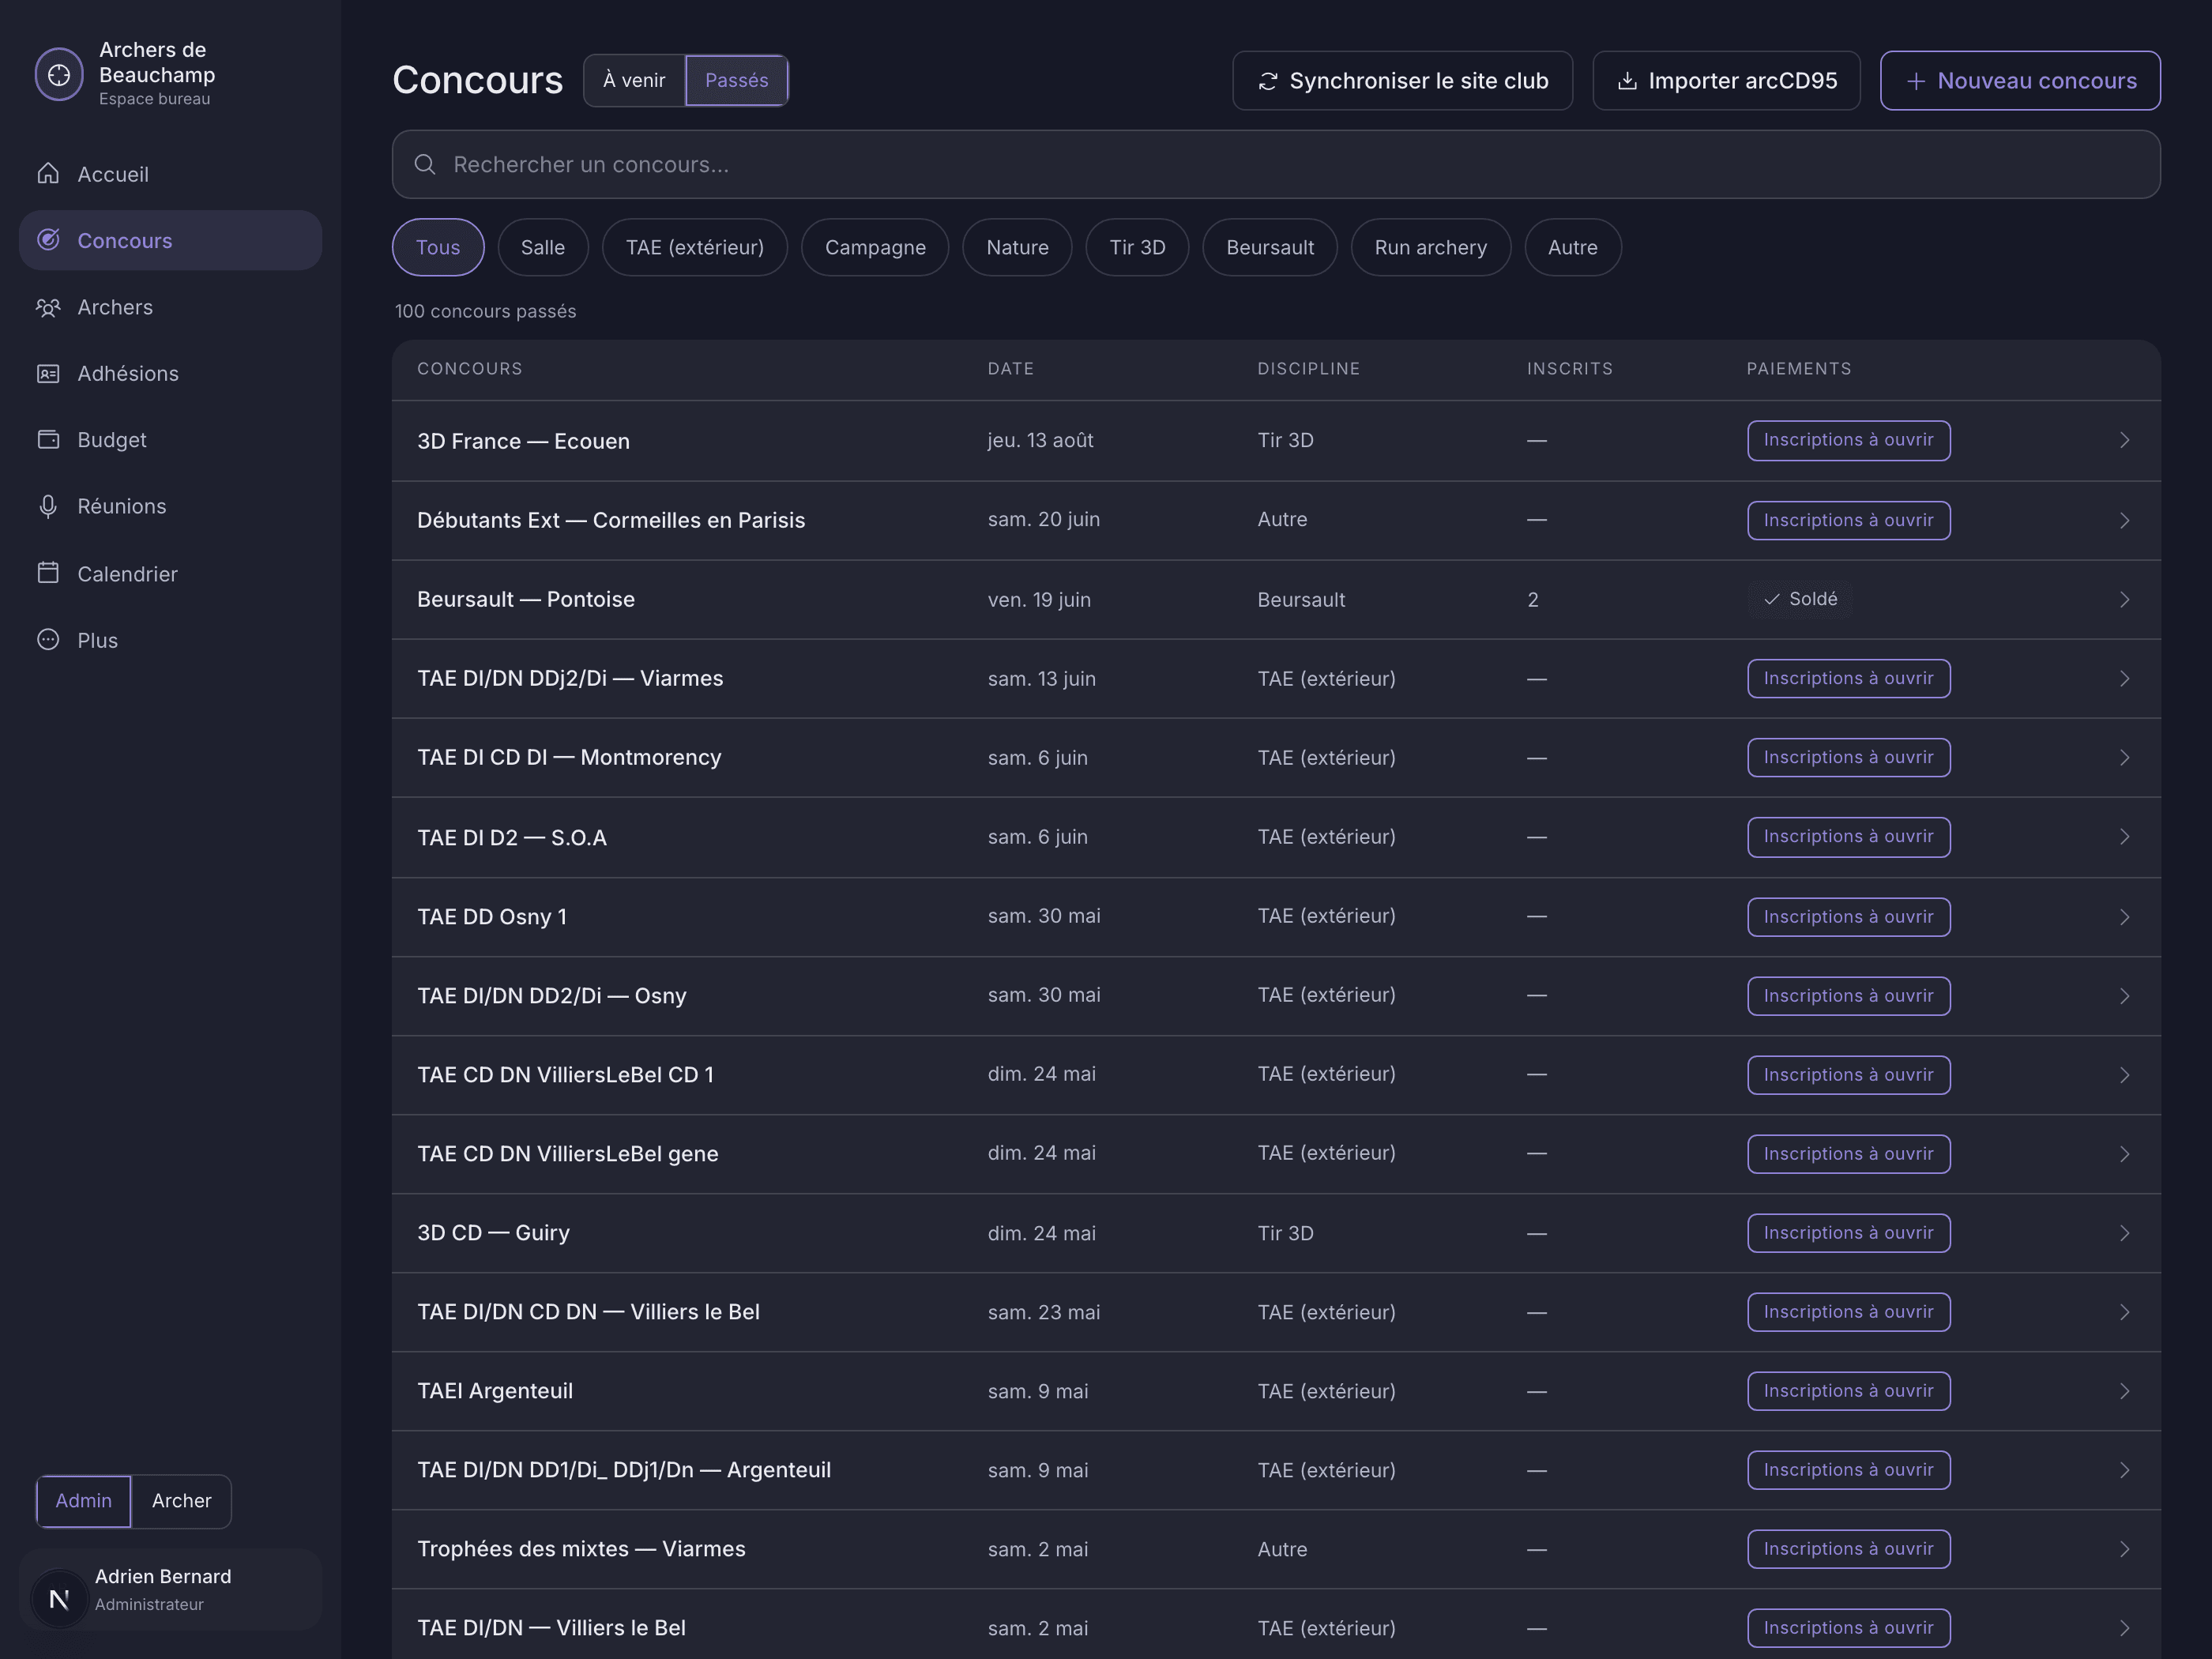Filter by Run archery
Image resolution: width=2212 pixels, height=1659 pixels.
[1430, 247]
